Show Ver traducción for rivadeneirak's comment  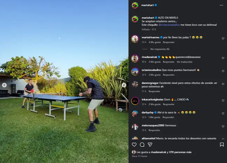184,62
